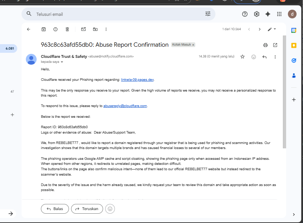Remove the Kotak Masuk label
Viewport: 303px width, 223px height.
tap(193, 45)
